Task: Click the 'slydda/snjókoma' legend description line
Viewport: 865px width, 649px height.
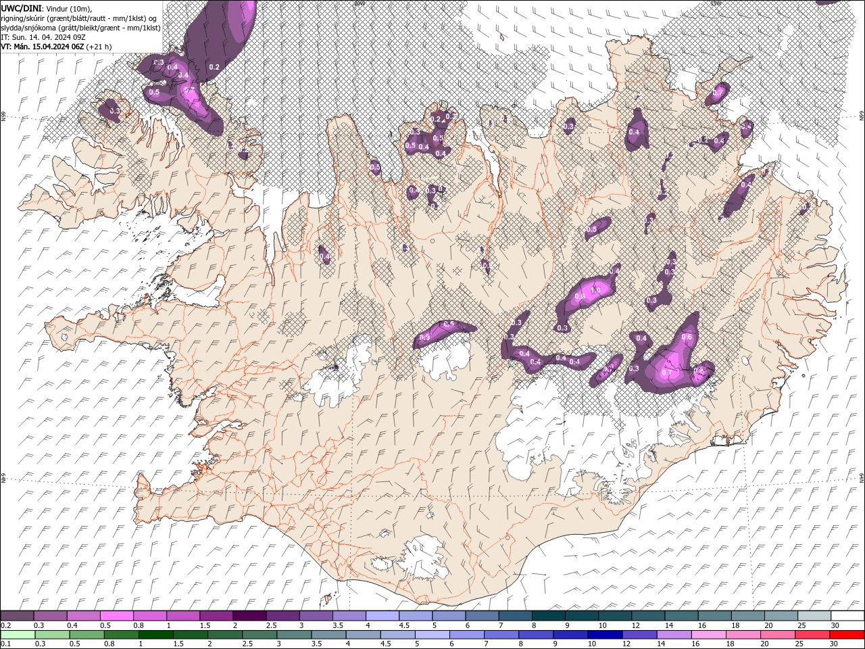Action: click(80, 27)
